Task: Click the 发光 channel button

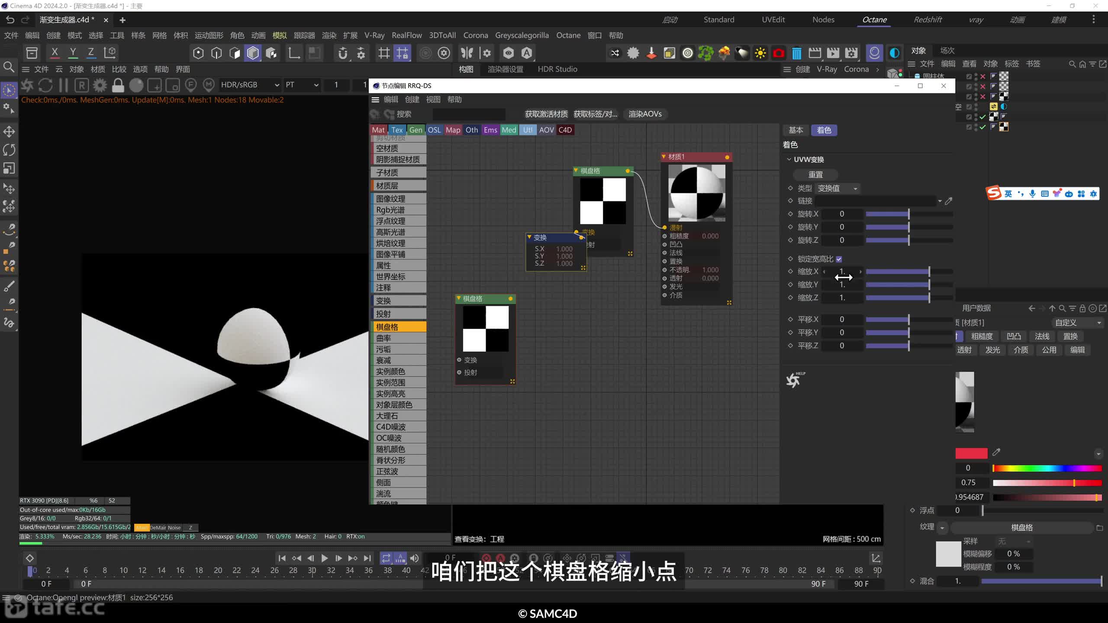Action: [992, 350]
